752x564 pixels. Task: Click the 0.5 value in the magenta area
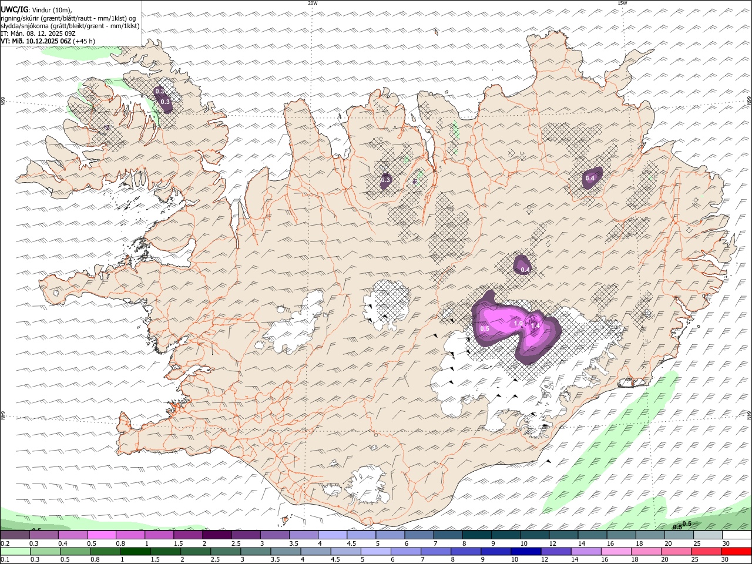coord(485,328)
